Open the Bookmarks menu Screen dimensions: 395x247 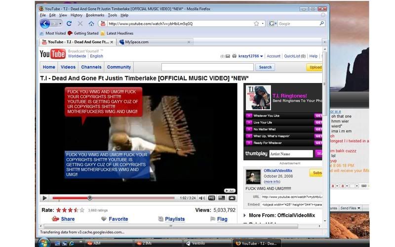pos(95,15)
